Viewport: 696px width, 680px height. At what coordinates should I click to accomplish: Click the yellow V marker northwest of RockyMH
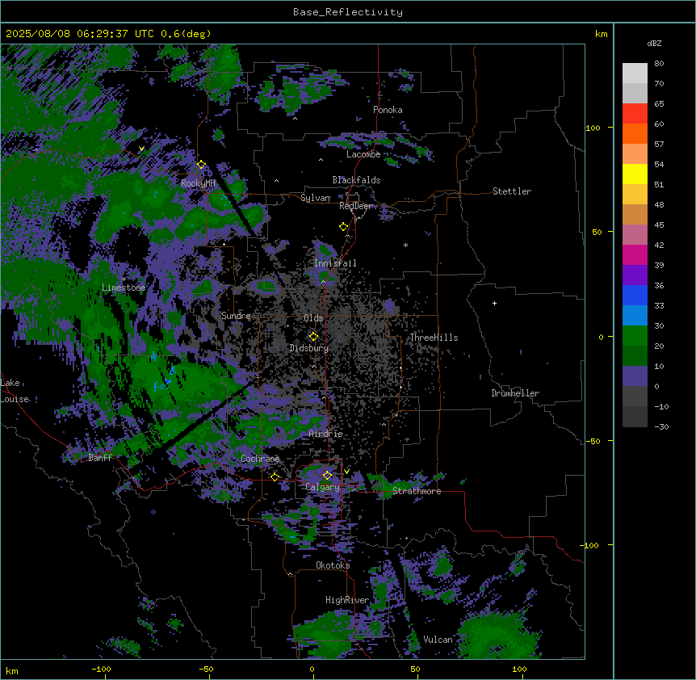(x=141, y=149)
